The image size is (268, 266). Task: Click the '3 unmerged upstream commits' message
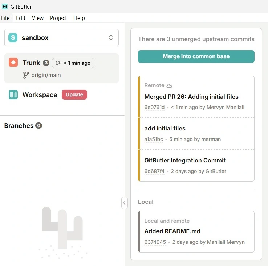(196, 39)
